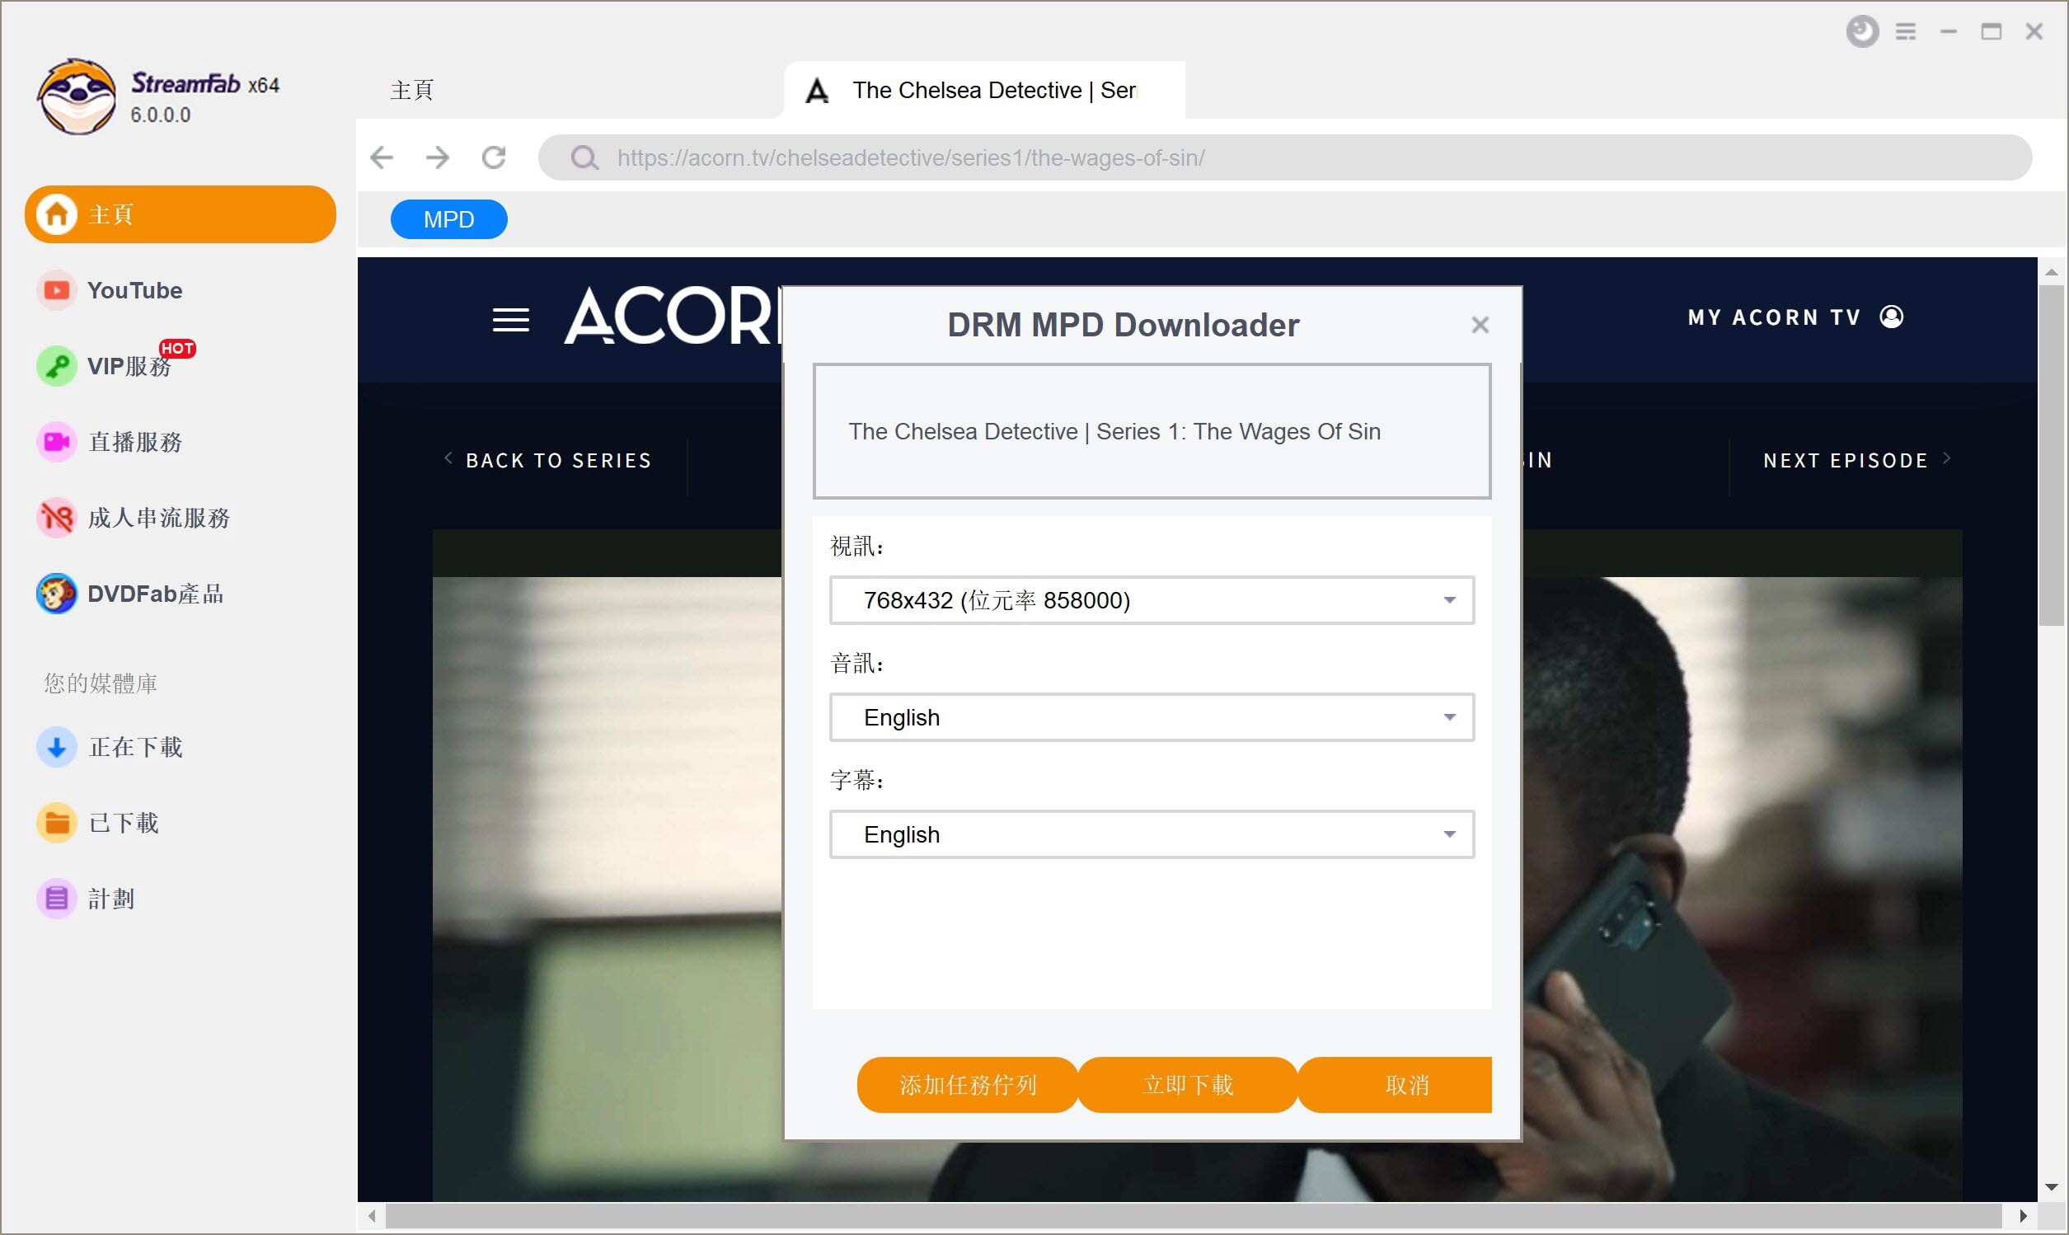Click the acorn.tv URL address field
The width and height of the screenshot is (2069, 1235).
(x=1284, y=157)
